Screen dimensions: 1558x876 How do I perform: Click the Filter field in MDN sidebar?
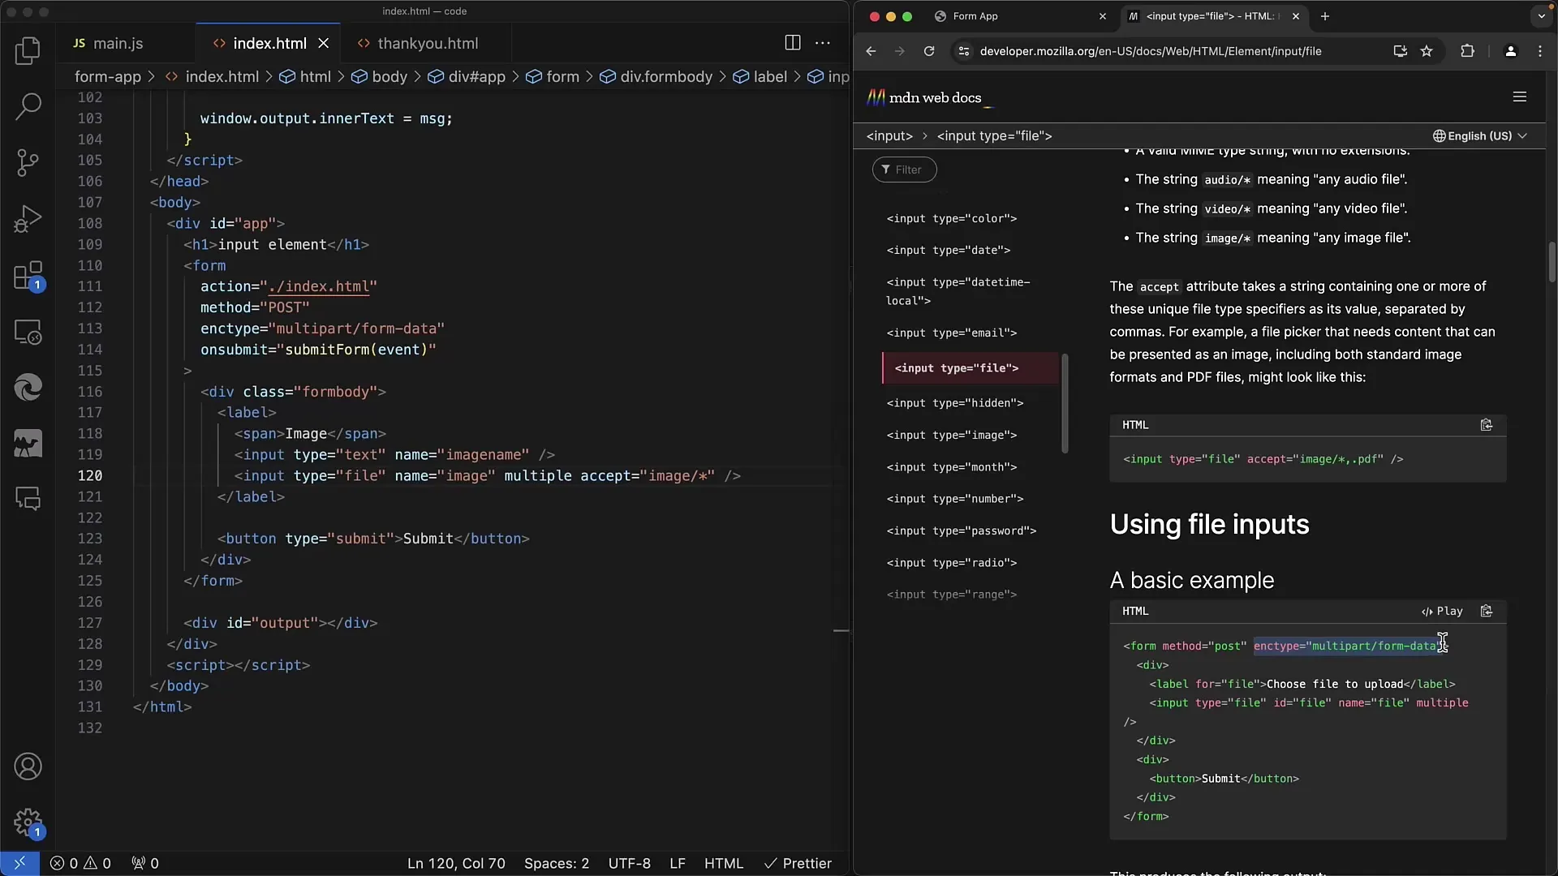pos(904,170)
